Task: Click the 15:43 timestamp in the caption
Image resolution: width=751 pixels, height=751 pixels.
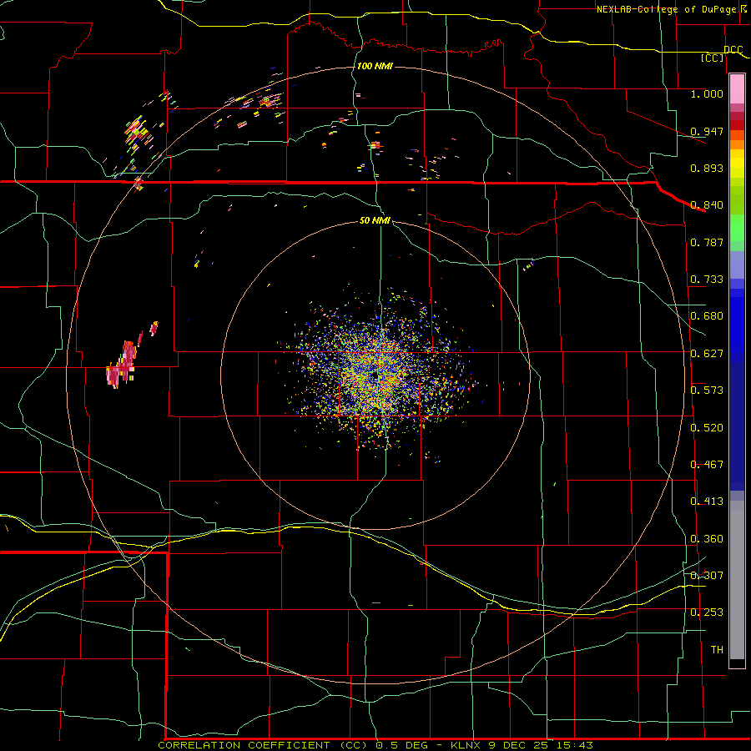Action: pyautogui.click(x=577, y=745)
